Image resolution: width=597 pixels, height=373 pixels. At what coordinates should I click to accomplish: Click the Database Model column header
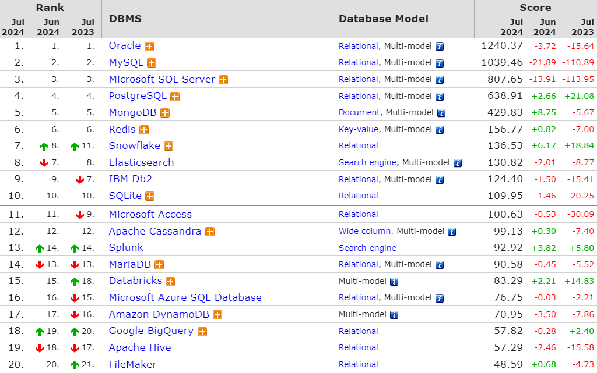(x=384, y=19)
